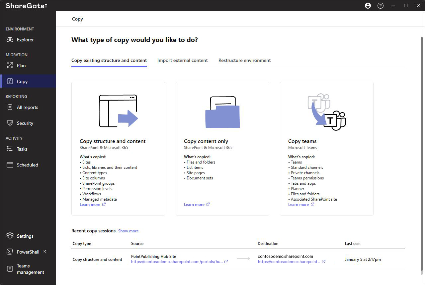Show more recent copy sessions
This screenshot has height=285, width=425.
(128, 231)
